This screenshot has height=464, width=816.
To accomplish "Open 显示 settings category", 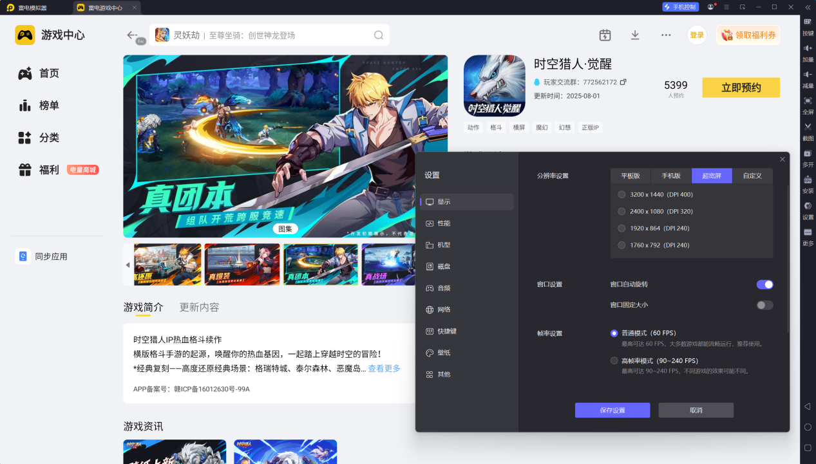I will (467, 202).
